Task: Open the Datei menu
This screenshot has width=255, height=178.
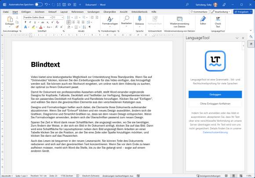Action: pyautogui.click(x=6, y=12)
